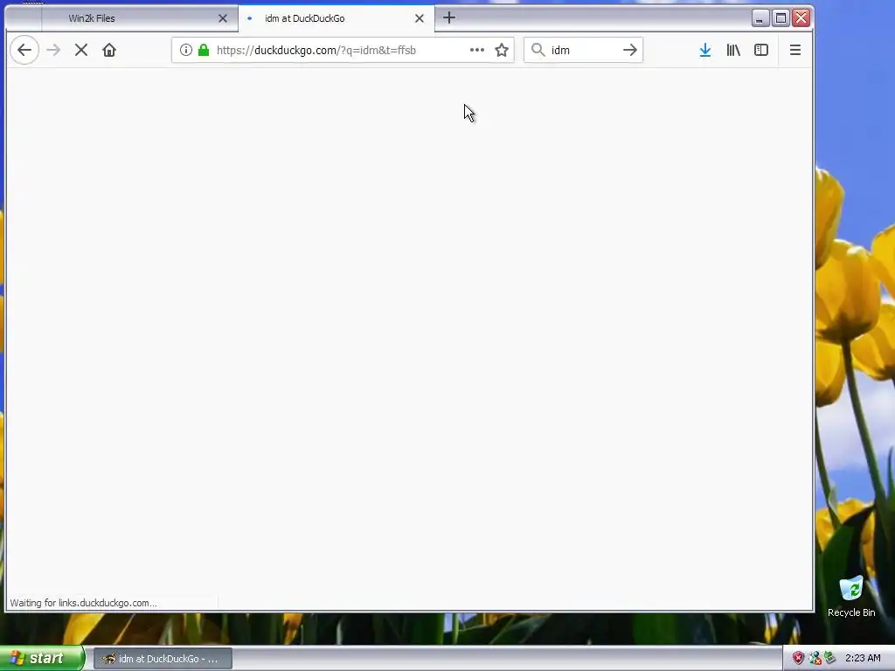Image resolution: width=895 pixels, height=671 pixels.
Task: Go back to the previous page
Action: coord(24,50)
